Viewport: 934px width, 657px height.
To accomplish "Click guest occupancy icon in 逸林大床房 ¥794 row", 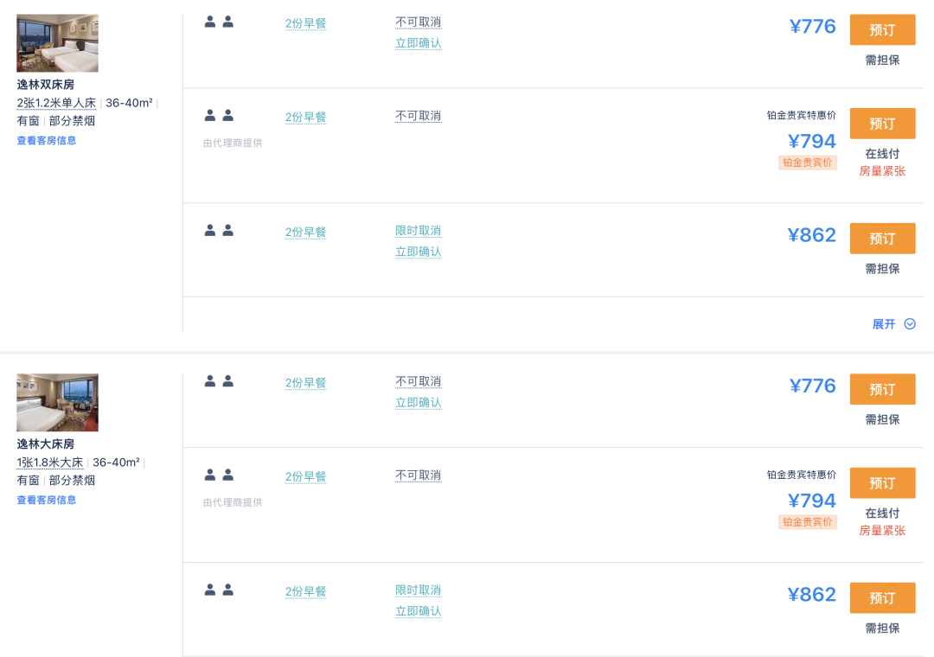I will pyautogui.click(x=219, y=475).
